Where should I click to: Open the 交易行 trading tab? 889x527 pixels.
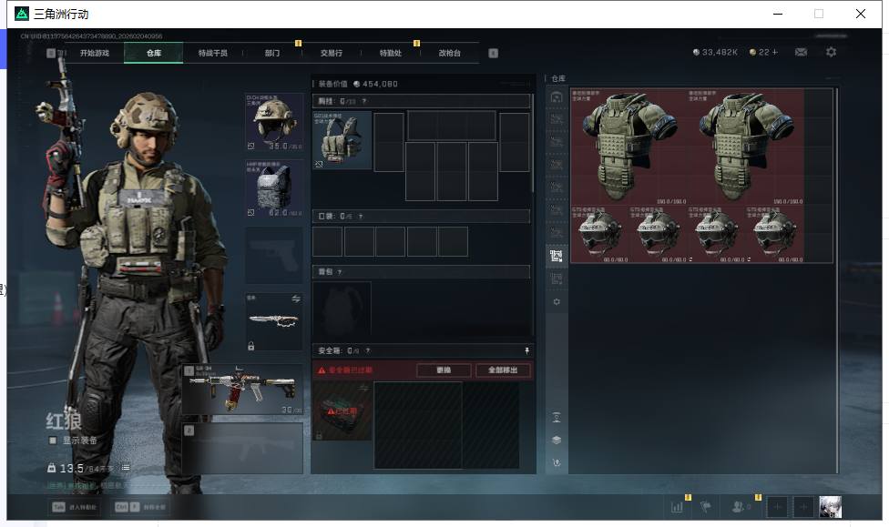pyautogui.click(x=332, y=53)
